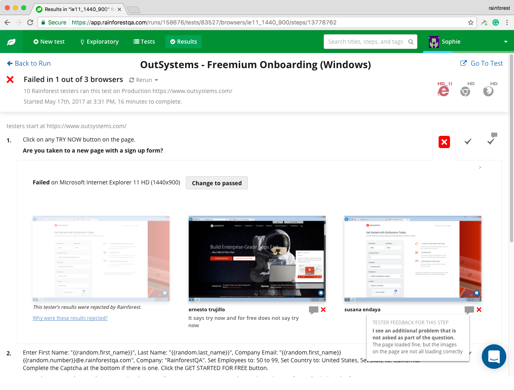Click the browser forward arrow
Image resolution: width=514 pixels, height=390 pixels.
19,22
